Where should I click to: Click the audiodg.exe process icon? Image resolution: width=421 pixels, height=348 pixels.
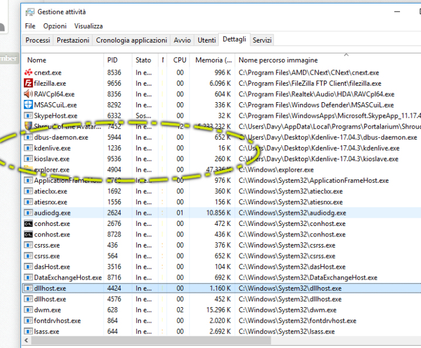(x=28, y=213)
